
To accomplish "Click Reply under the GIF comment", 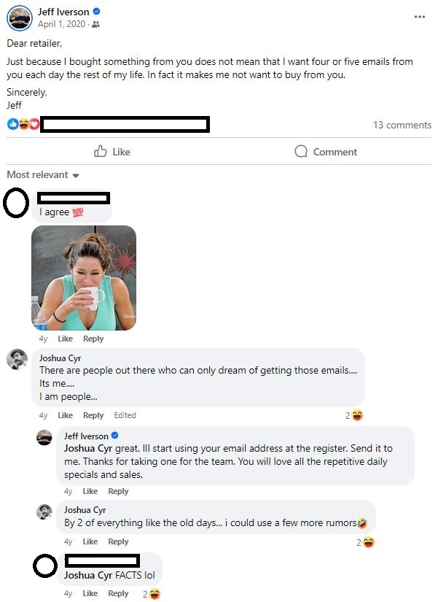I will (93, 339).
